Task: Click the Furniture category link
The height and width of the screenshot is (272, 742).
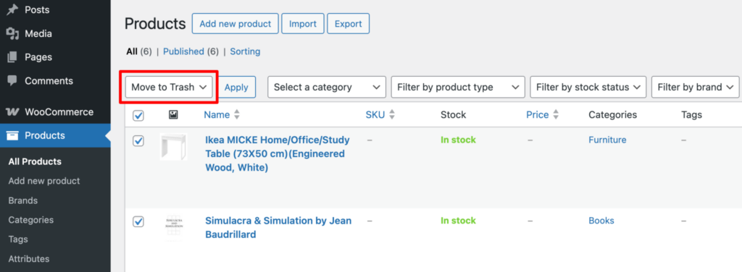Action: (x=608, y=140)
